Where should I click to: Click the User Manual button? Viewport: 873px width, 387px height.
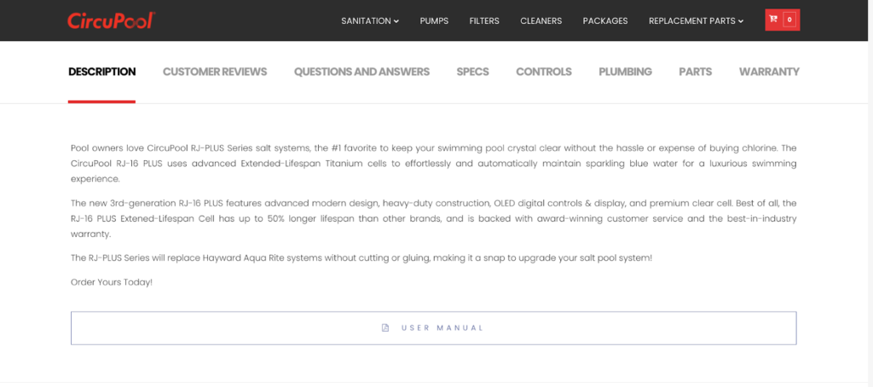[434, 328]
